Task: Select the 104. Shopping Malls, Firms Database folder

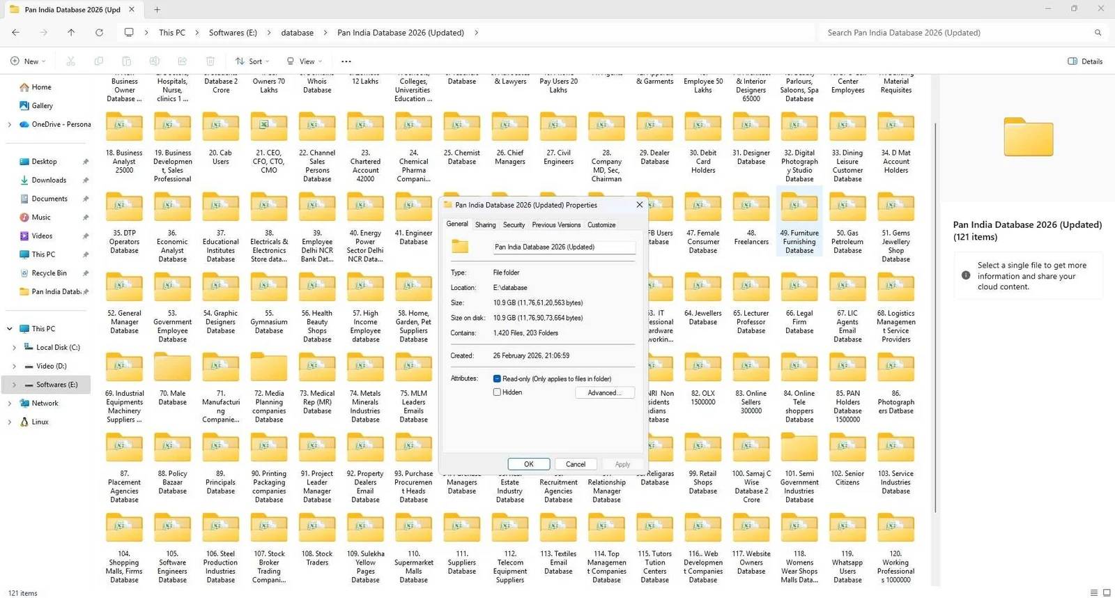Action: (x=124, y=548)
